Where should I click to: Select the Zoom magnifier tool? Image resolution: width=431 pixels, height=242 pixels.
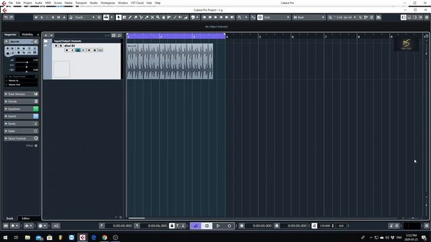point(158,17)
